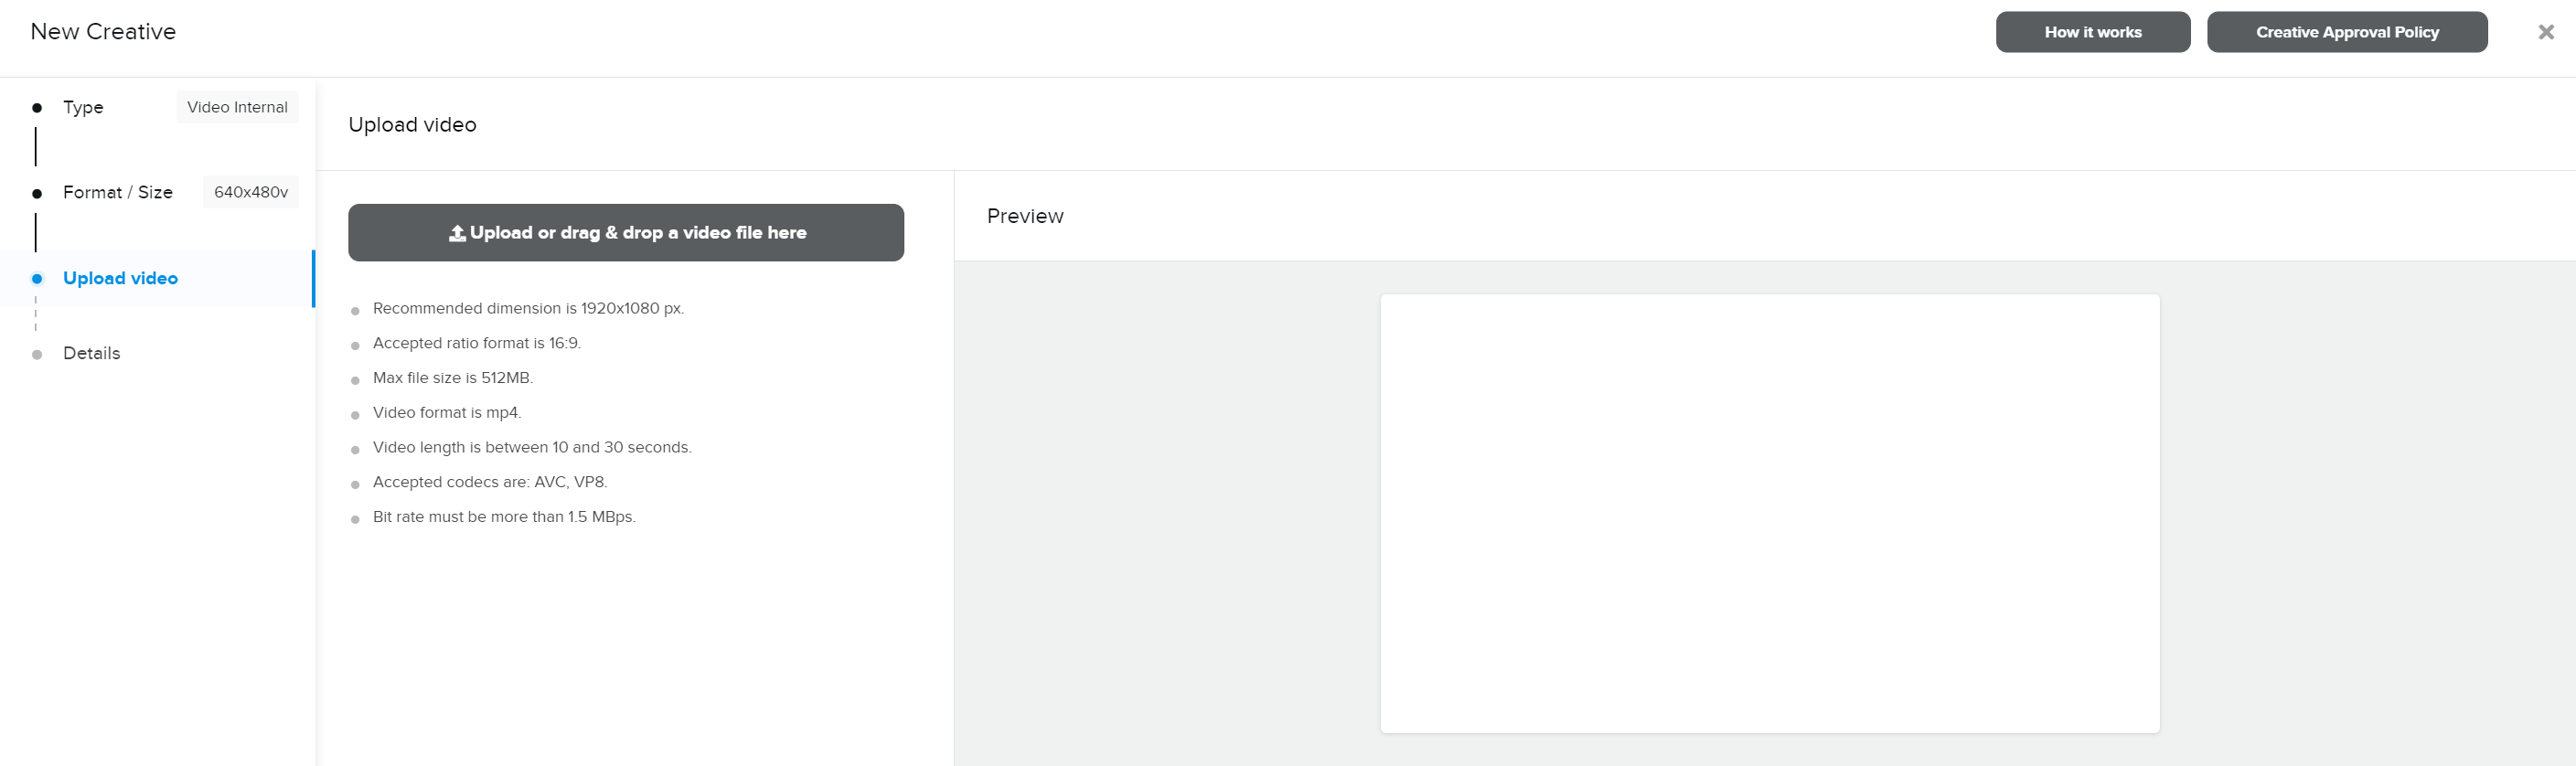Select the Upload video step
The height and width of the screenshot is (766, 2576).
120,278
